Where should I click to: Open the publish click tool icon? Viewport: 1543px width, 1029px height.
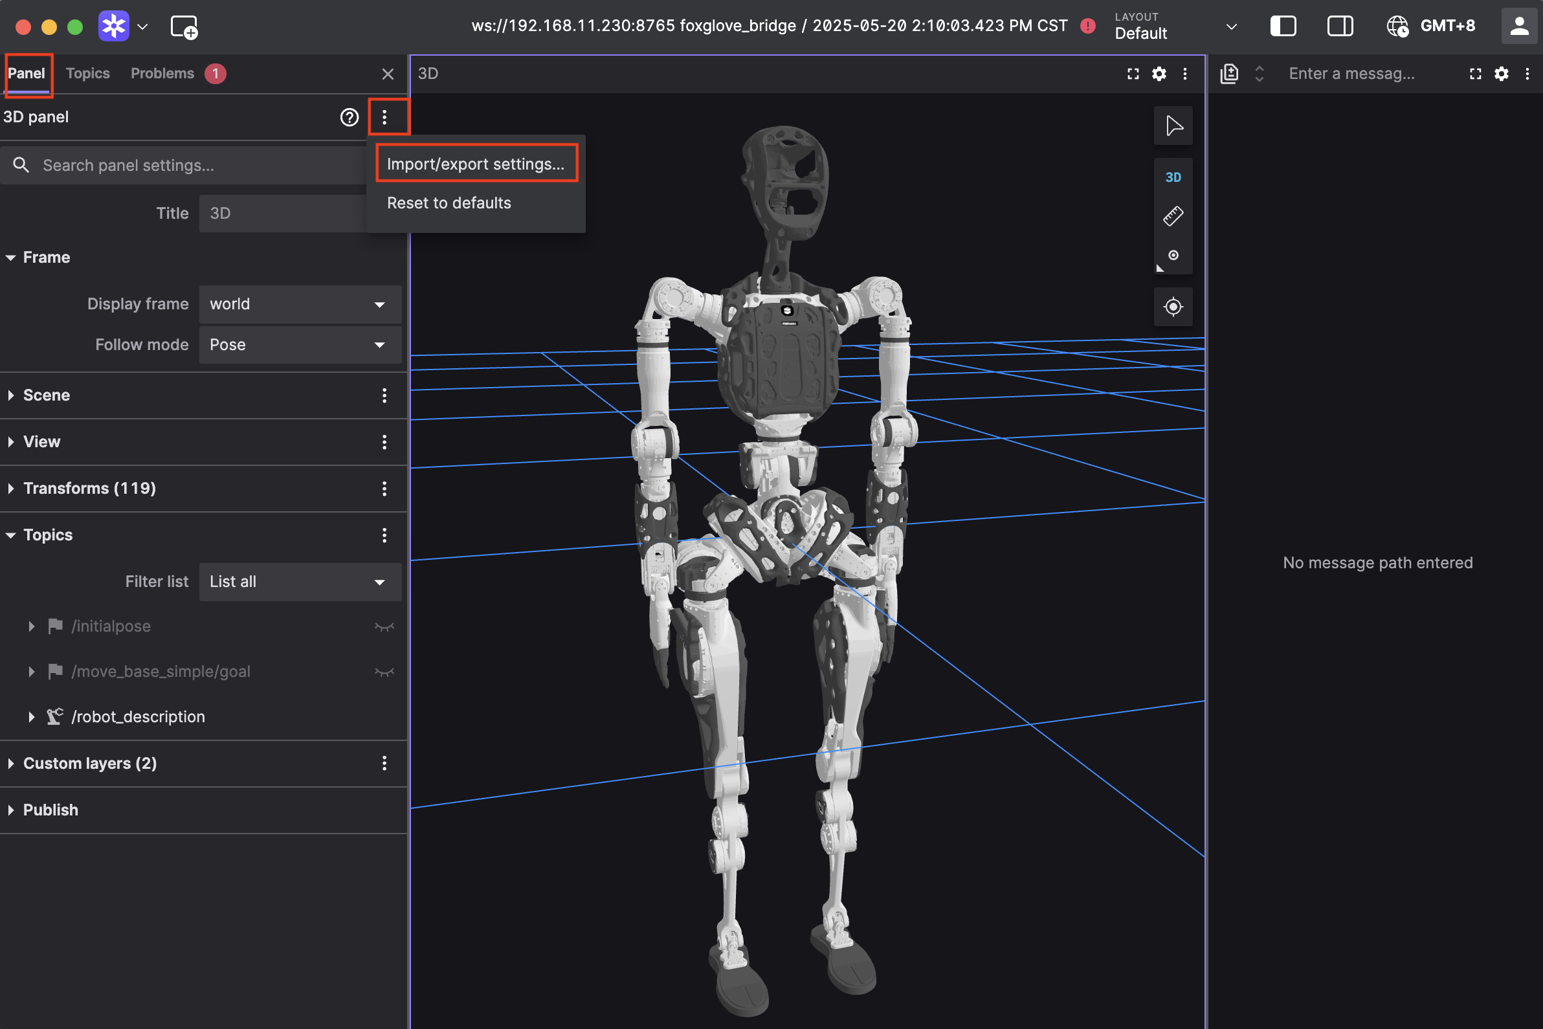tap(1173, 255)
